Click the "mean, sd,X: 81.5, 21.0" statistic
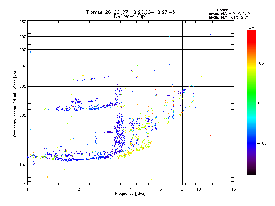275x206 pixels. click(229, 17)
